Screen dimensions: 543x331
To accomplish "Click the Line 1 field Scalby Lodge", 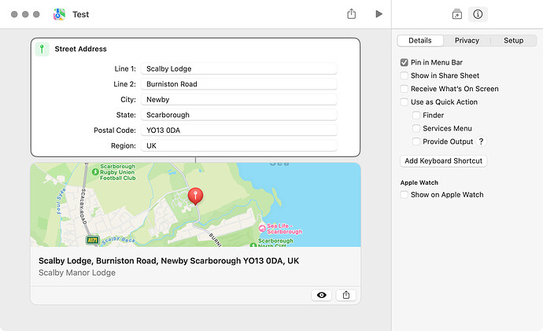I will pos(239,69).
